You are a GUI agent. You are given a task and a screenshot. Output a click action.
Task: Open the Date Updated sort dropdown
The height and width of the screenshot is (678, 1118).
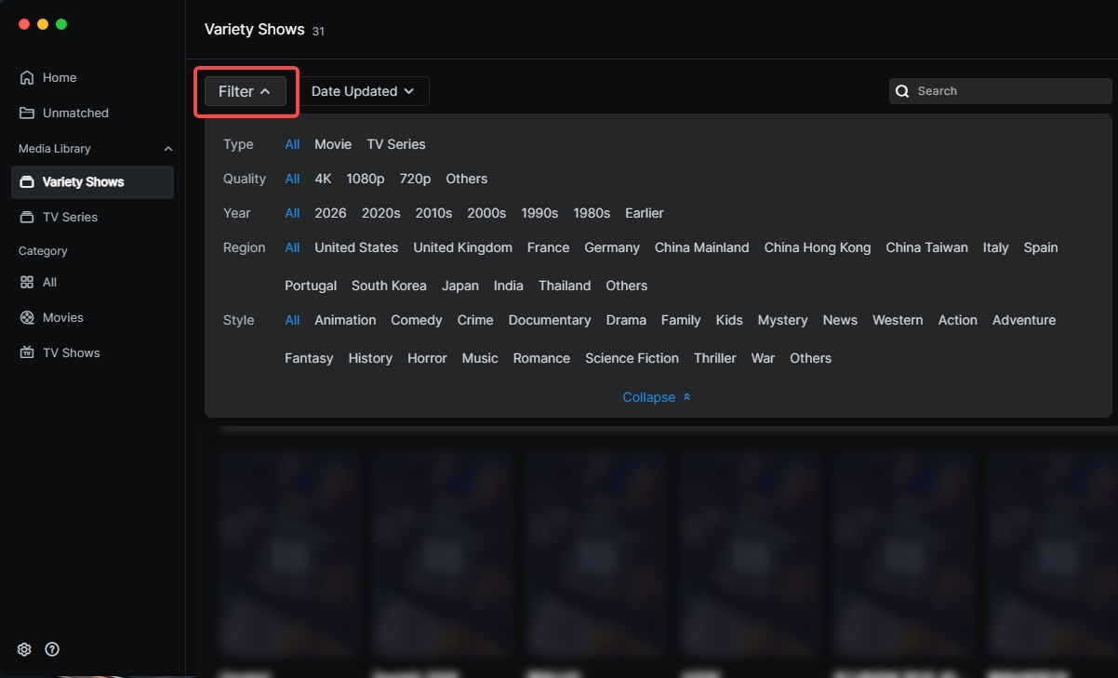pos(362,91)
